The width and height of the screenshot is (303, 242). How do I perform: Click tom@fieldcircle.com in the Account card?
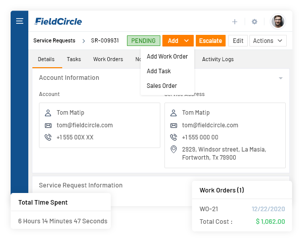click(x=84, y=125)
